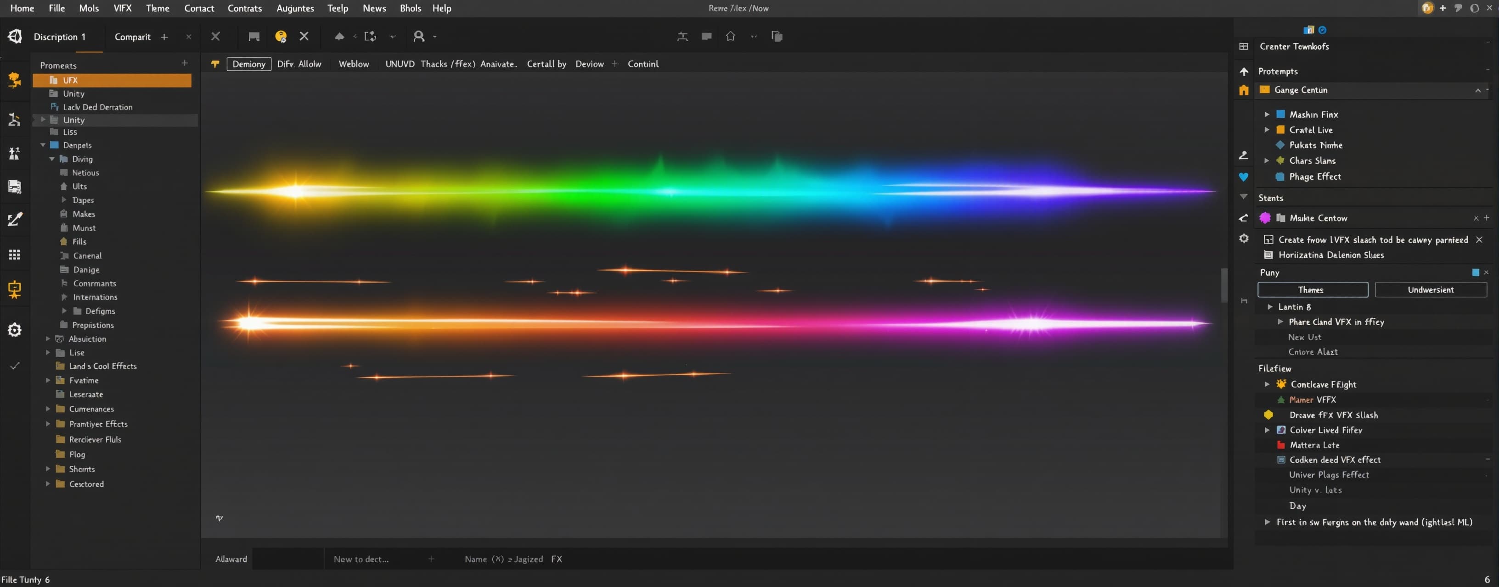Click the align distribute icon in center toolbar
This screenshot has width=1499, height=587.
(x=682, y=37)
